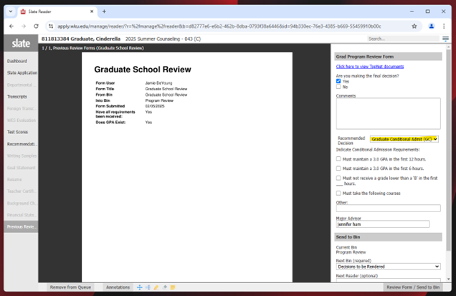
Task: Select the highlighter annotation tool
Action: click(x=156, y=287)
